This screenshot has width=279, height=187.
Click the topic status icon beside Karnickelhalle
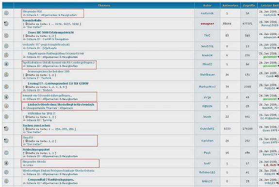pos(6,23)
